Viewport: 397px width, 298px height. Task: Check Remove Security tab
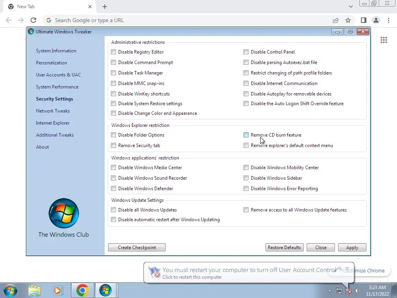click(114, 146)
